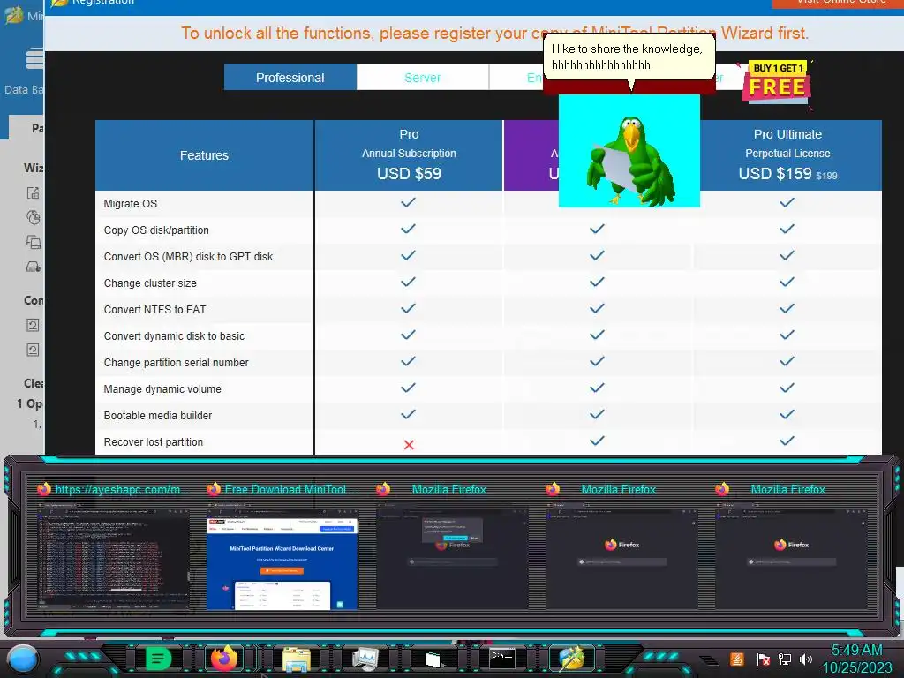This screenshot has width=904, height=678.
Task: Open the Windows Start orb
Action: pos(23,659)
